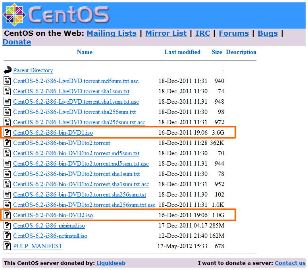The image size is (308, 270).
Task: Click the date 12-Dec-2011 21:40
Action: 183,235
